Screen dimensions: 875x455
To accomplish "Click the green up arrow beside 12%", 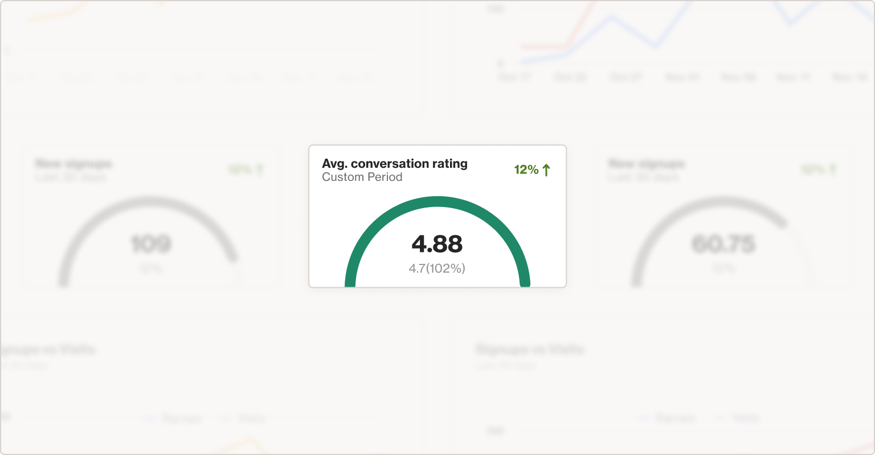I will click(546, 169).
